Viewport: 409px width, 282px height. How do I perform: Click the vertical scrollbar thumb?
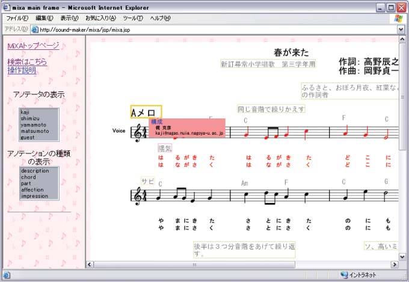pyautogui.click(x=402, y=97)
